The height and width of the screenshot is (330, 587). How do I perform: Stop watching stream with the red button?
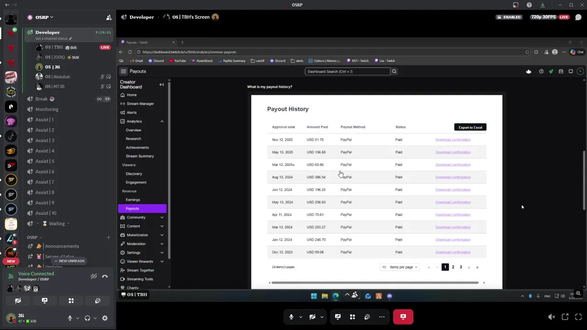[x=403, y=317]
